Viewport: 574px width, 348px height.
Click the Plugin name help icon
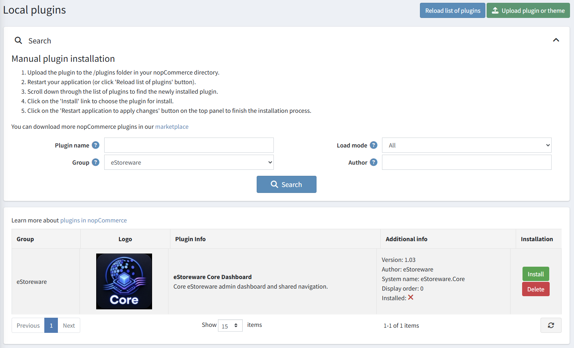[x=95, y=145]
